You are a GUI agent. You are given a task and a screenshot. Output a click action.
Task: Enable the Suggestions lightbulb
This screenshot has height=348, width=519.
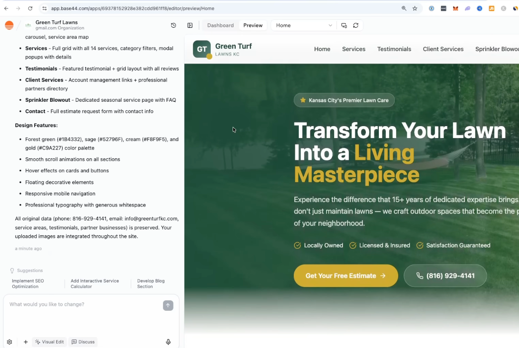click(11, 270)
